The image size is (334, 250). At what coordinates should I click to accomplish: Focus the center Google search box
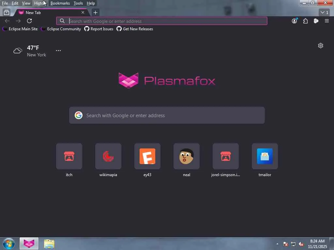pos(167,115)
